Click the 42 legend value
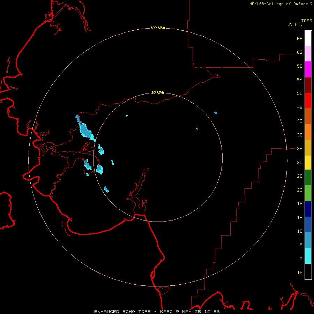Screen dimensions: 314x314 pos(300,121)
